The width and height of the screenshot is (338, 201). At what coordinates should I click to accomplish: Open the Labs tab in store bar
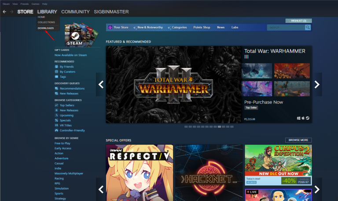point(235,28)
